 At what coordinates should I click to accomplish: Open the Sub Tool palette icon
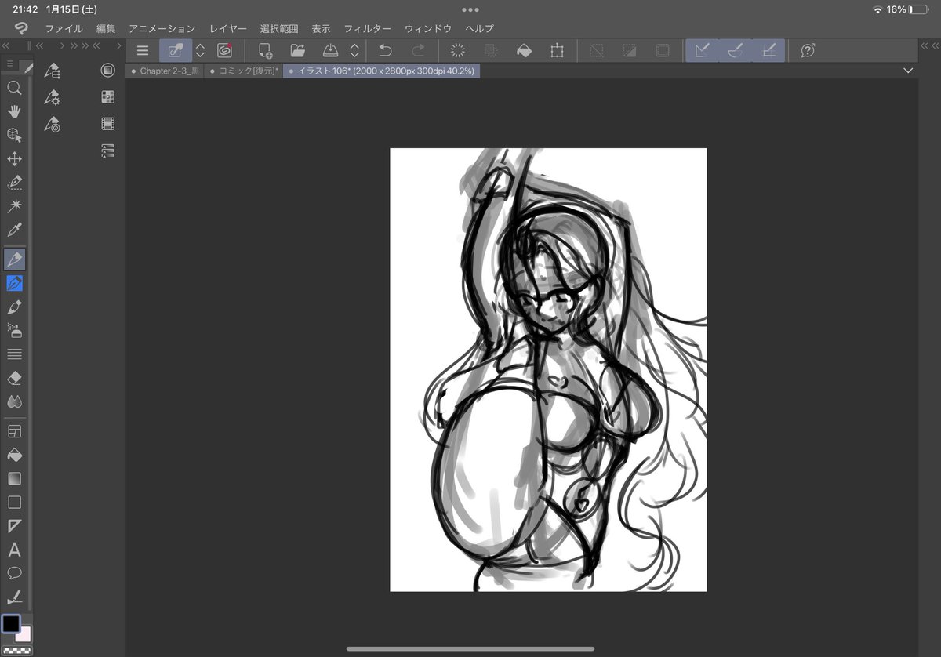(53, 71)
